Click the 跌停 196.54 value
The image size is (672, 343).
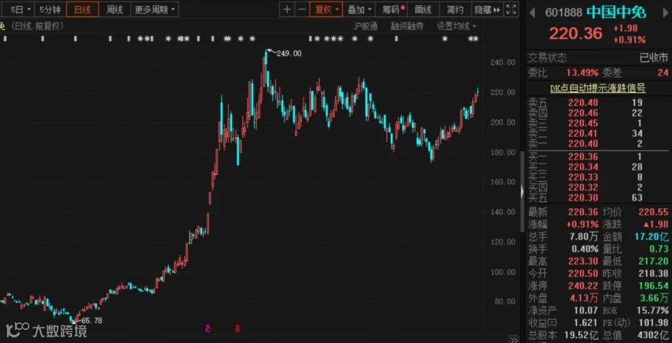pyautogui.click(x=653, y=286)
